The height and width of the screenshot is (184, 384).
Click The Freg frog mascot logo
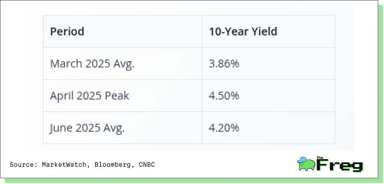point(306,164)
